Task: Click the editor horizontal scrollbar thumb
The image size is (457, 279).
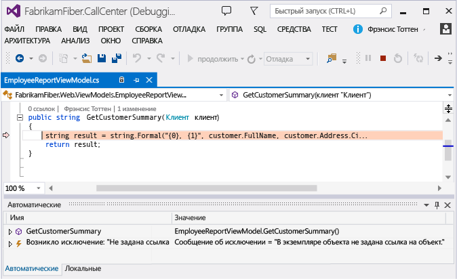Action: [x=206, y=188]
